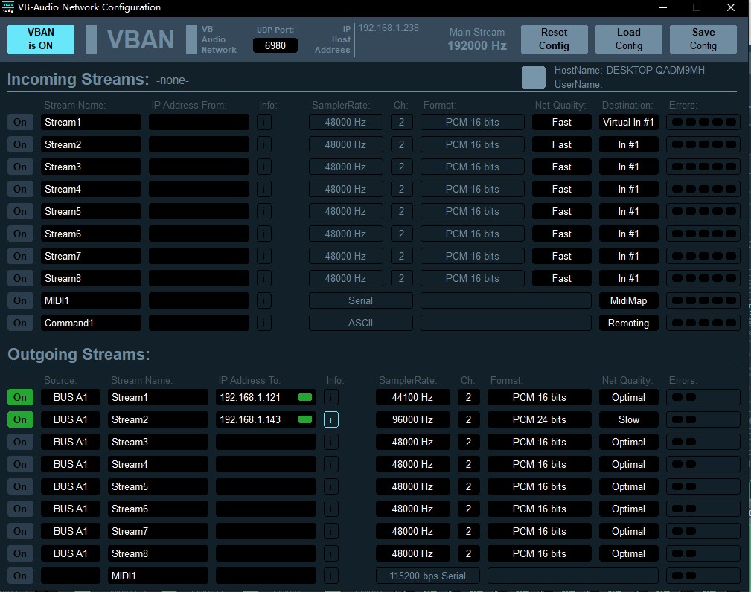Turn off the VBAN is ON switch
751x592 pixels.
[41, 39]
